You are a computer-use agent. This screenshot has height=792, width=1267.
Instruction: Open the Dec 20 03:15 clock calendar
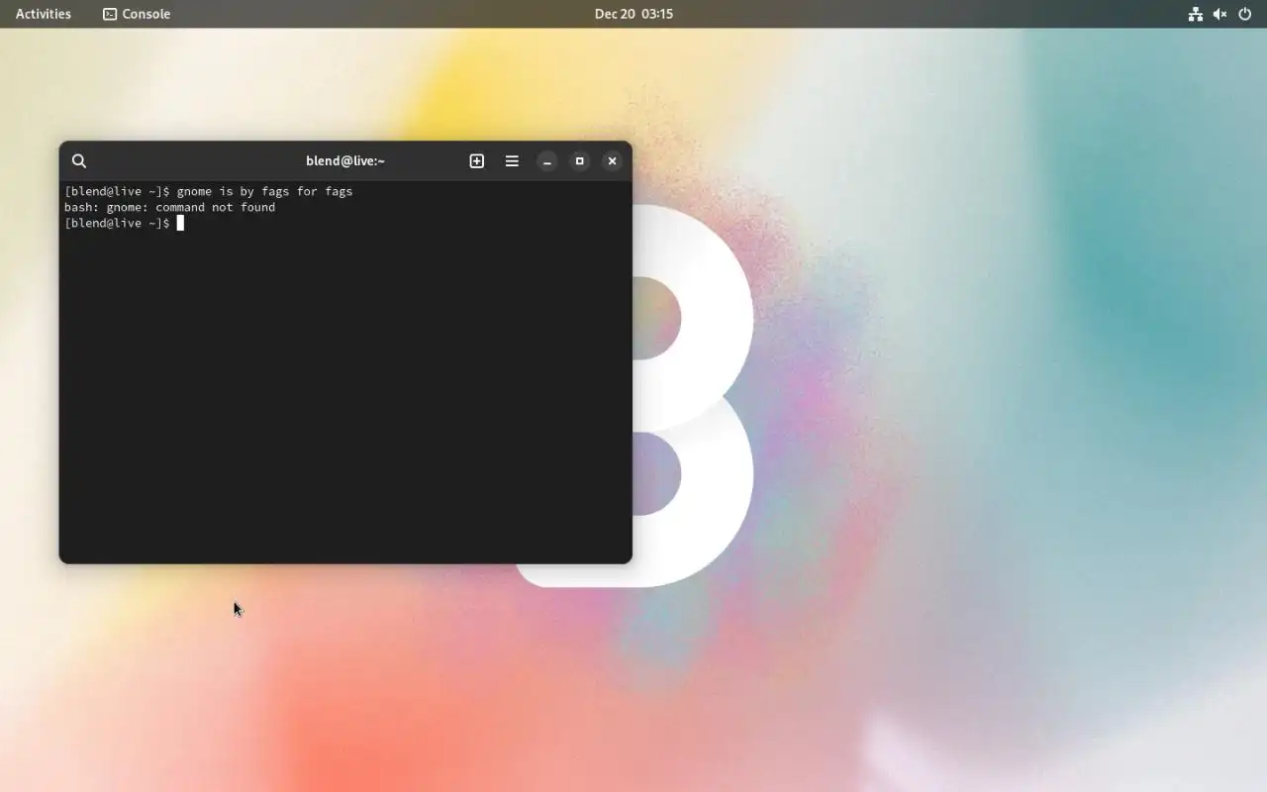point(633,14)
